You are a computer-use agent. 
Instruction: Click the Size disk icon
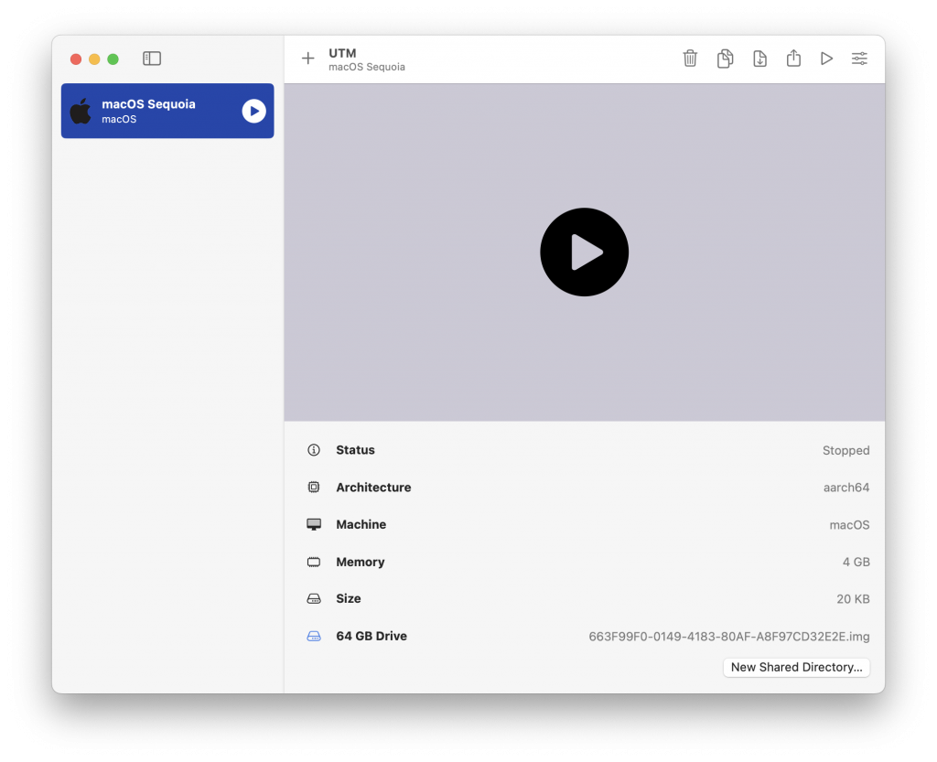[314, 599]
